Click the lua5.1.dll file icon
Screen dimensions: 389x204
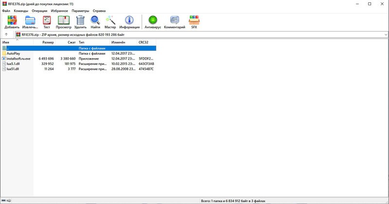4,64
